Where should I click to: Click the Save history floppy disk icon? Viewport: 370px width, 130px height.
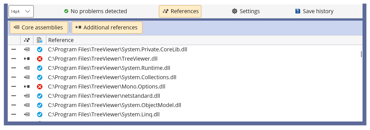tap(298, 11)
